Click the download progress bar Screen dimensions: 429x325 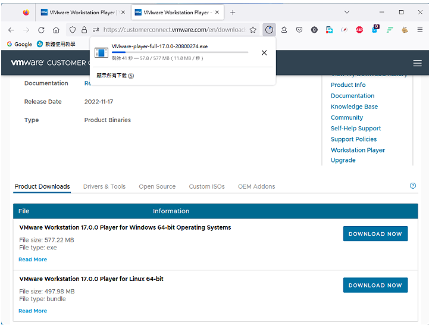pos(180,52)
